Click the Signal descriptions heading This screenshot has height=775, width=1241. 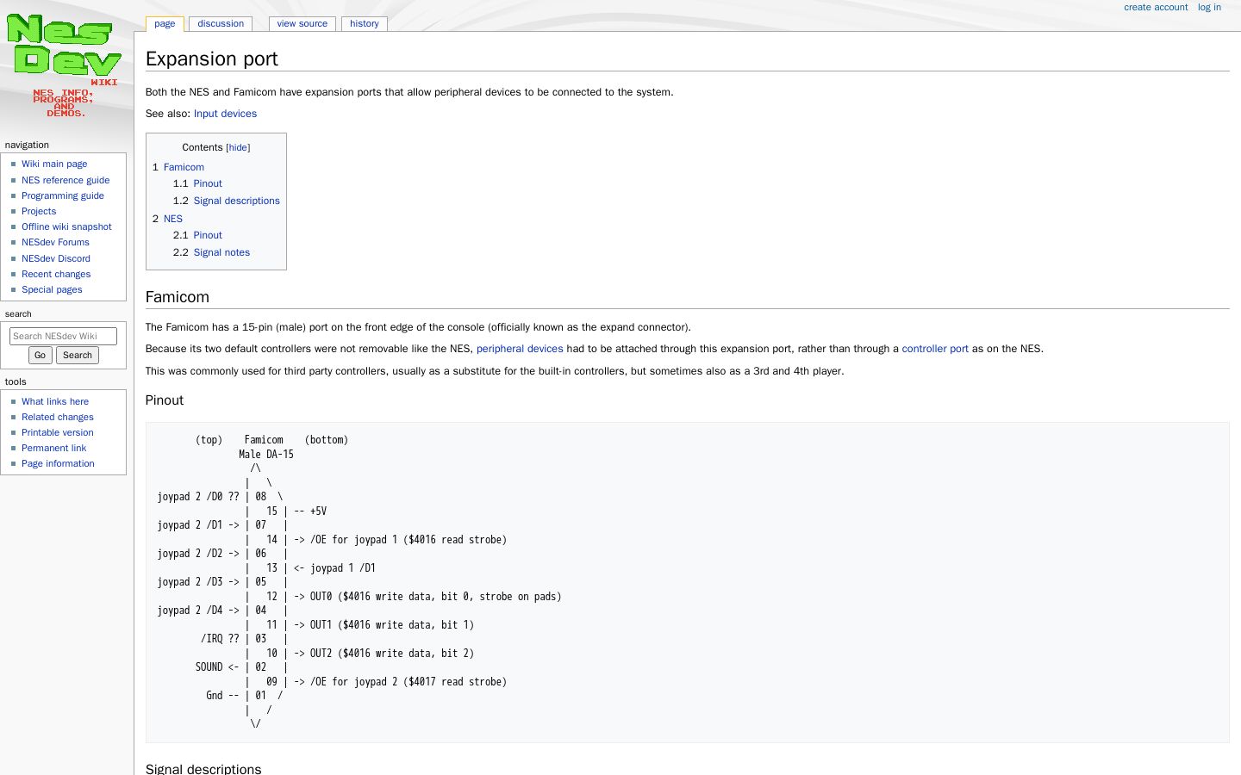click(203, 768)
